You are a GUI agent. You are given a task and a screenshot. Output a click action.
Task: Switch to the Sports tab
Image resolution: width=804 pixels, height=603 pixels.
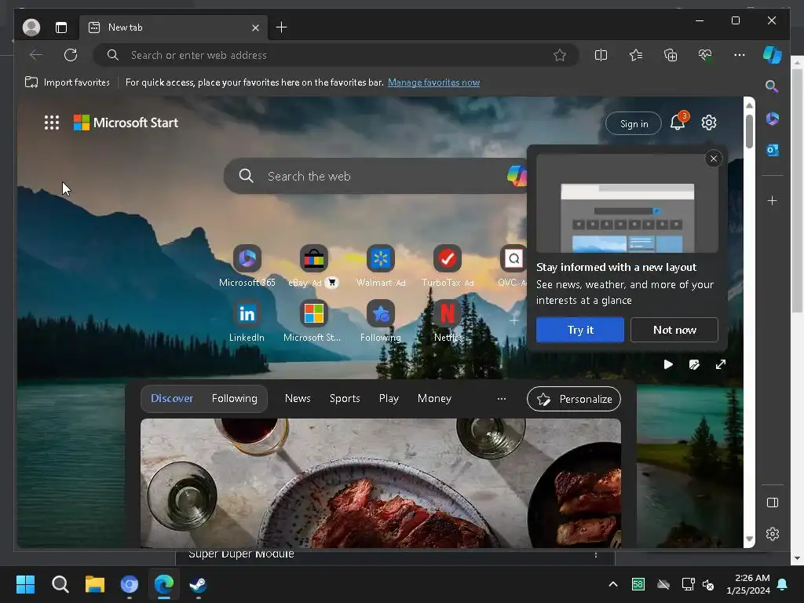[x=345, y=398]
